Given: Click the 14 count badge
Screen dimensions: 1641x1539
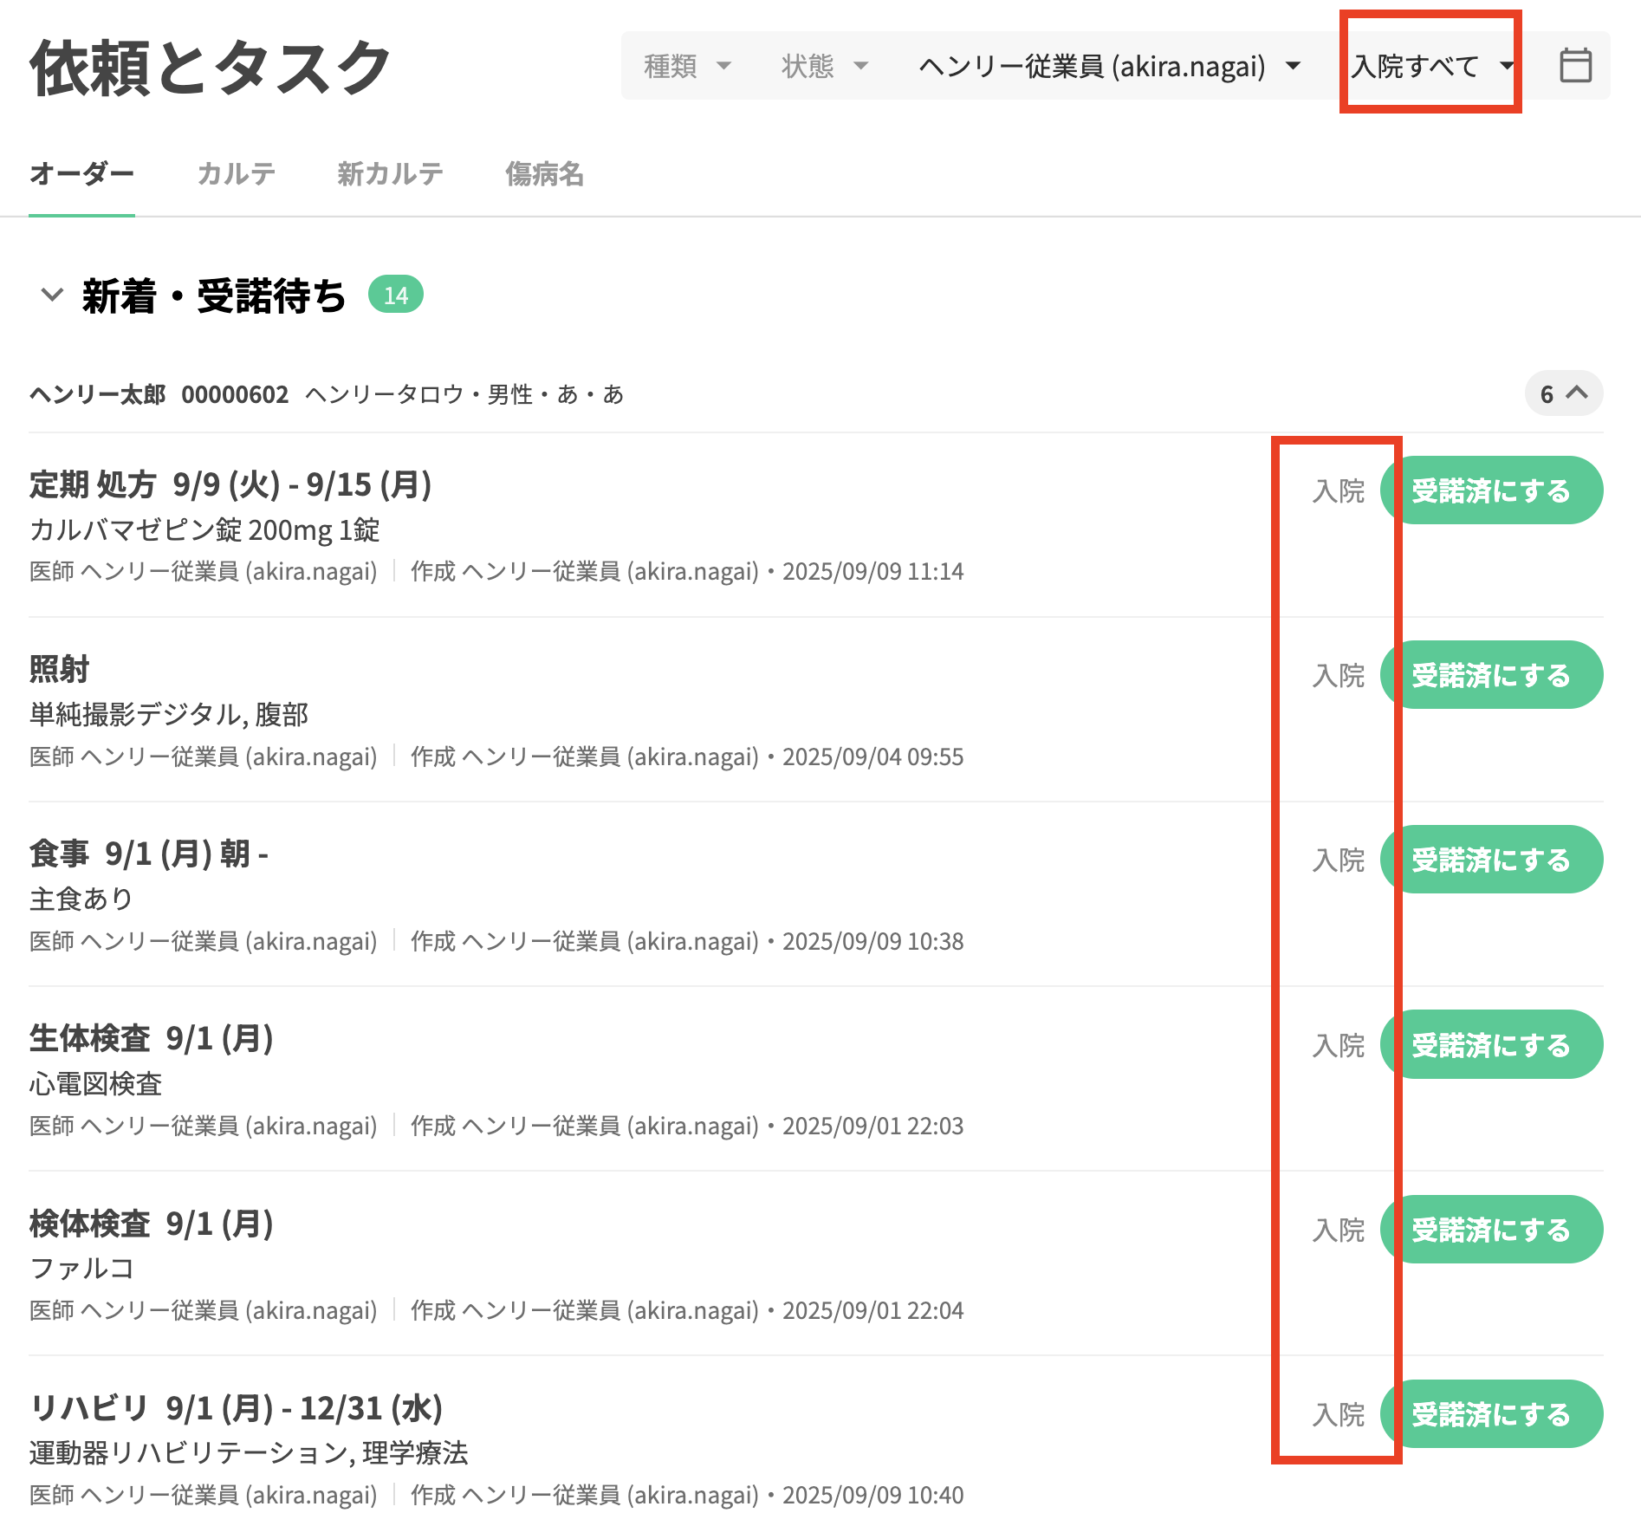Looking at the screenshot, I should point(395,295).
